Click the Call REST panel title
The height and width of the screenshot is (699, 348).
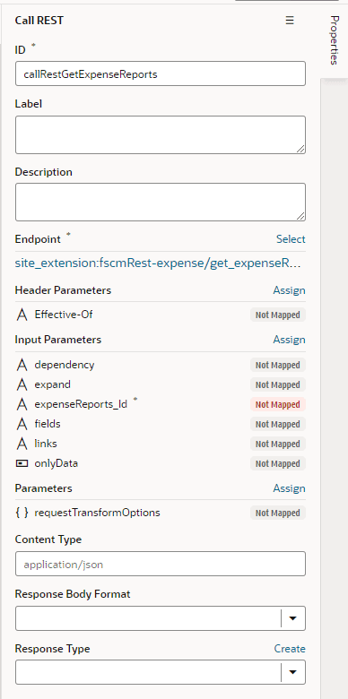[x=39, y=21]
